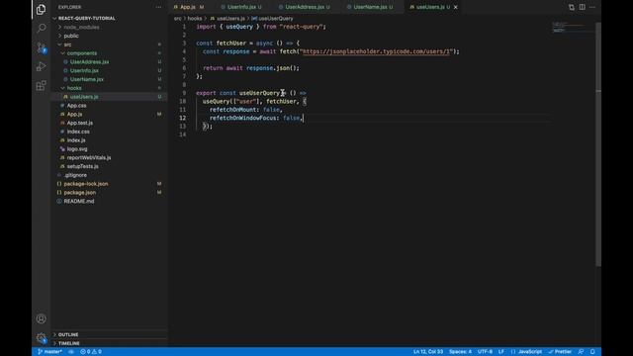Collapse the src folder

[67, 44]
